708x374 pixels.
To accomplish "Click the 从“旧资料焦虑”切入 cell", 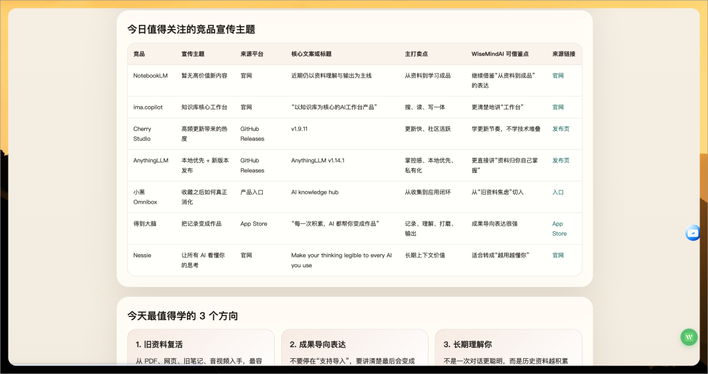I will (498, 192).
